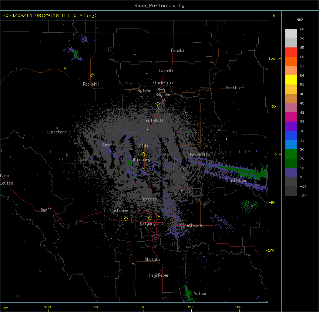This screenshot has width=319, height=312.
Task: Click the white plus marker east of ThreeHills
Action: pyautogui.click(x=226, y=139)
